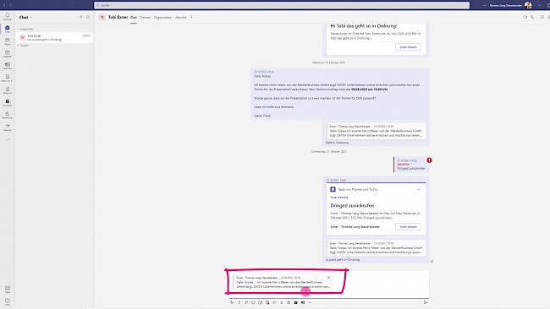This screenshot has width=550, height=309.
Task: Go back with the history arrow
Action: coord(4,5)
